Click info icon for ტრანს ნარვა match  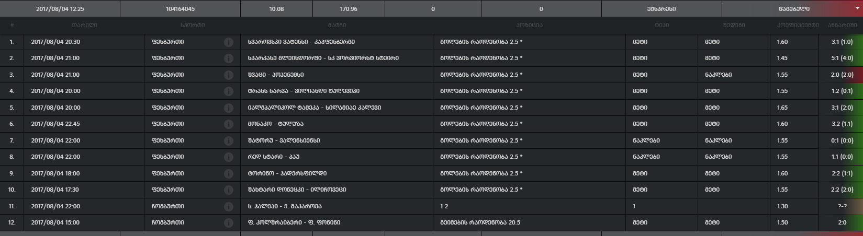point(229,91)
